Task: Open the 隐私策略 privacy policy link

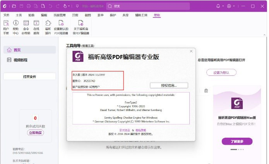Action: (x=141, y=130)
